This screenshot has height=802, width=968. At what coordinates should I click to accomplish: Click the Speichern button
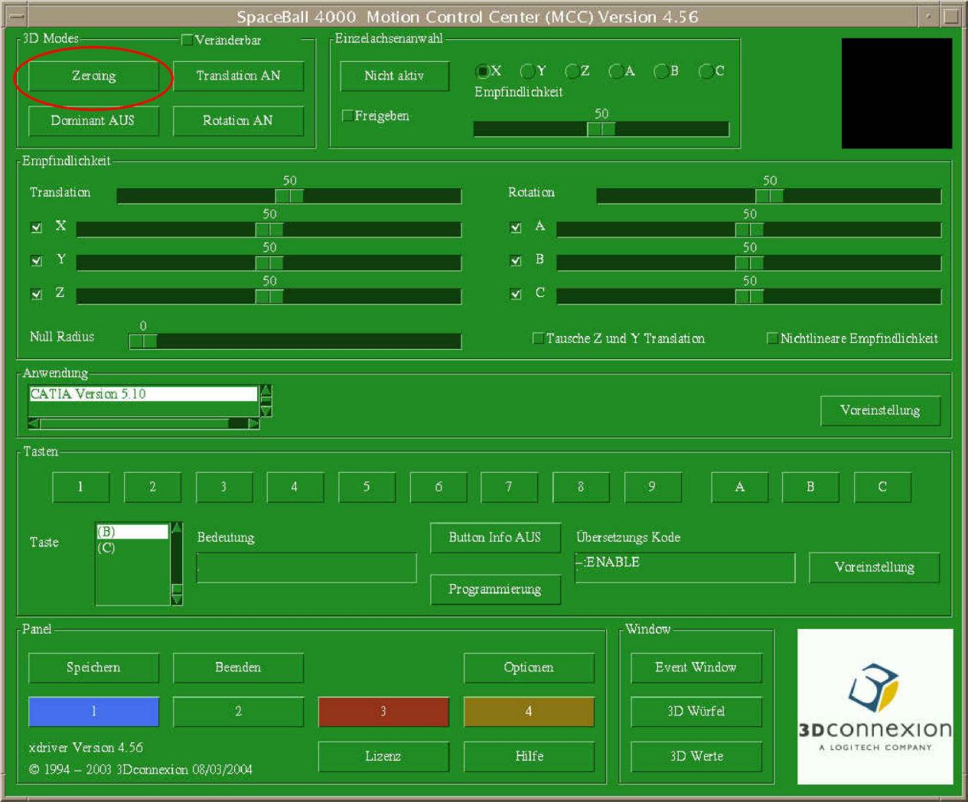pyautogui.click(x=93, y=667)
